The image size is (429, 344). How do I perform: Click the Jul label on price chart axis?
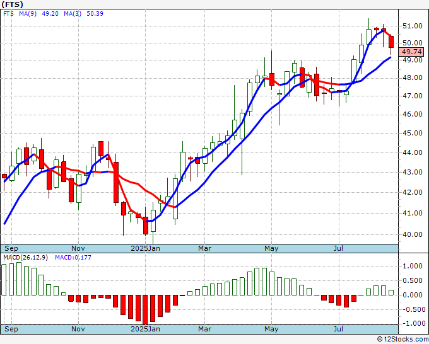tap(338, 248)
